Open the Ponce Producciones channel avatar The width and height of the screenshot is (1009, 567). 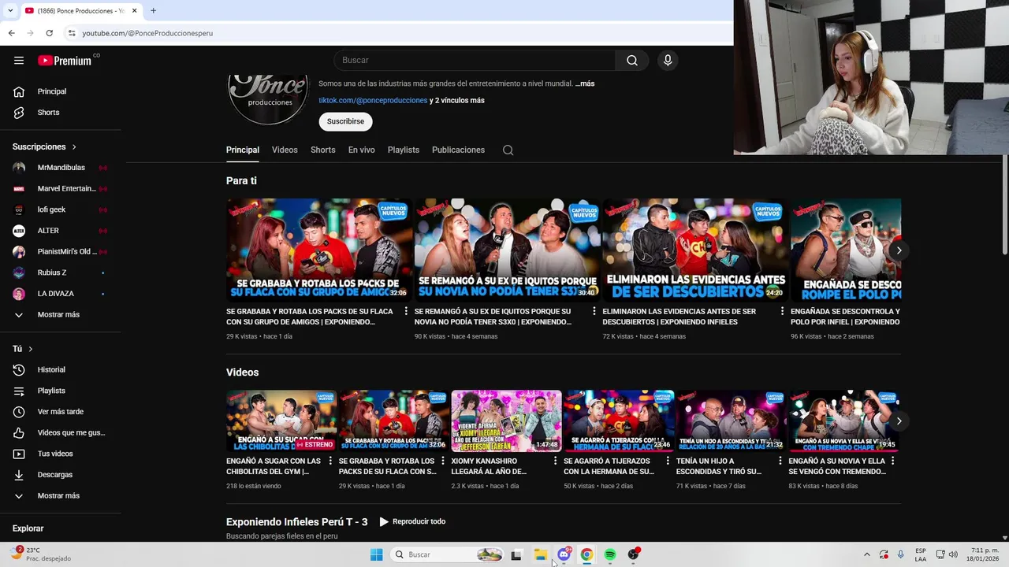268,98
